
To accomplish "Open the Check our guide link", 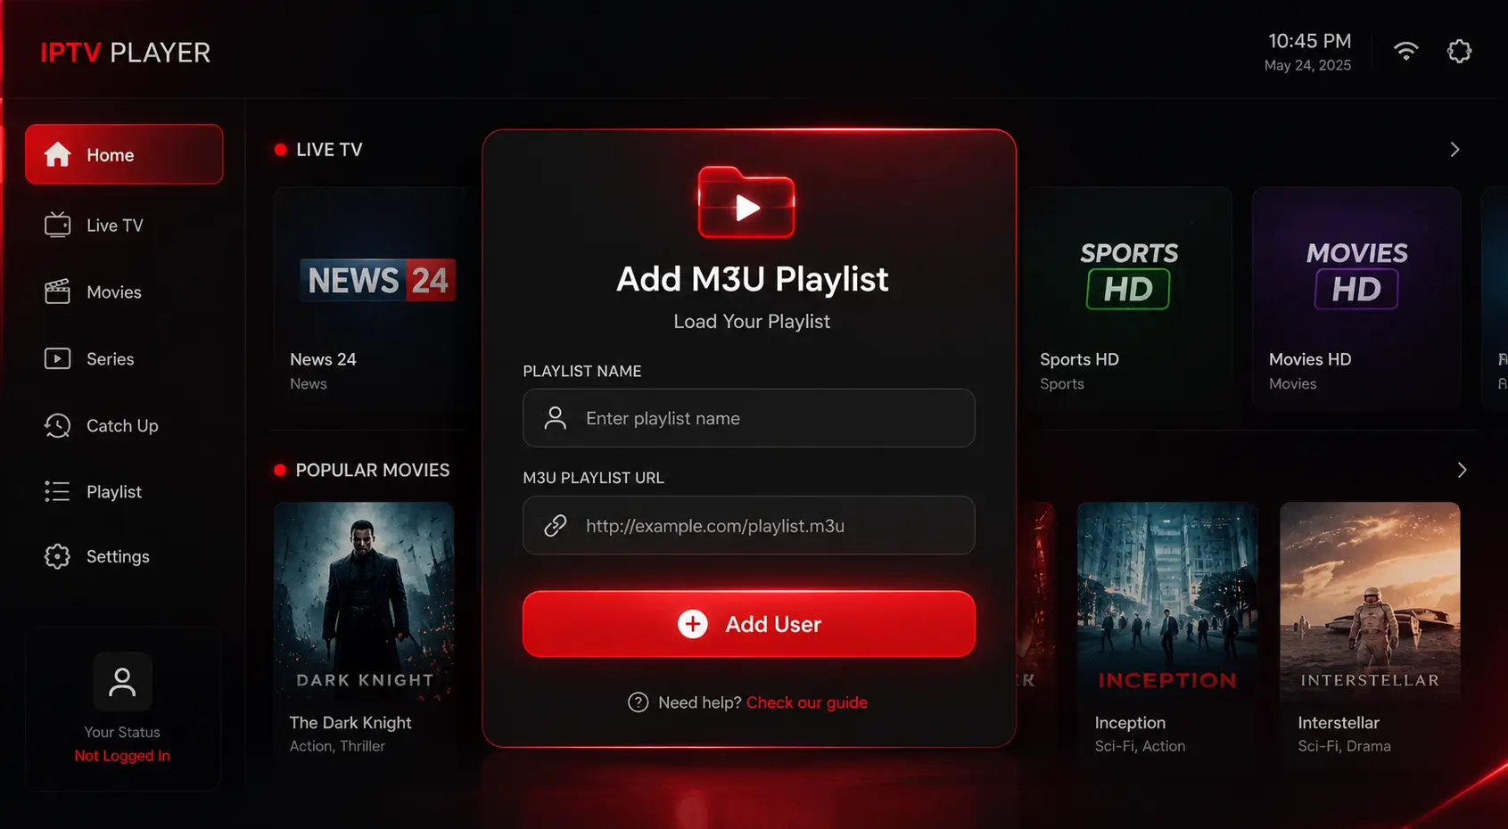I will 806,702.
